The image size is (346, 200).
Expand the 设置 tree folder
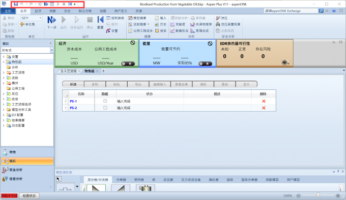pos(4,57)
